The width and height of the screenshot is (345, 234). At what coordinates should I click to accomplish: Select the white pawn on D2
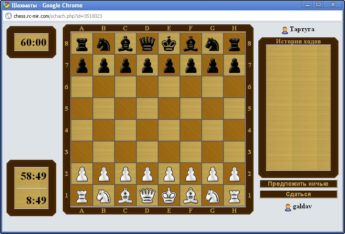(147, 174)
